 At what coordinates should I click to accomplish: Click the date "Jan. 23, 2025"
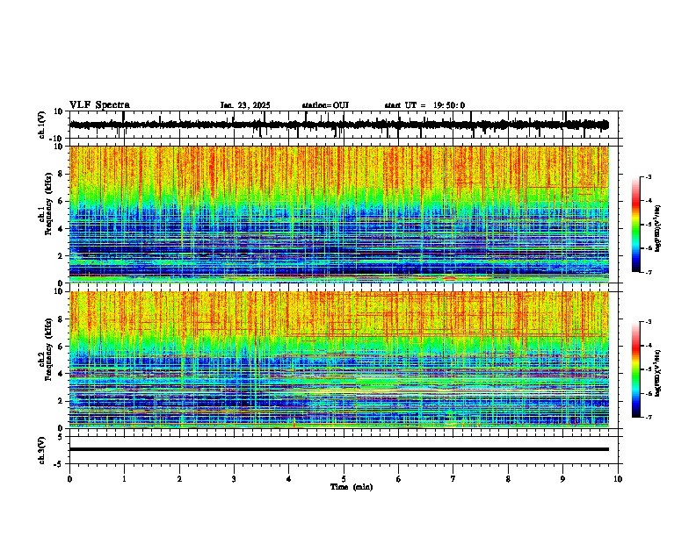pos(245,105)
